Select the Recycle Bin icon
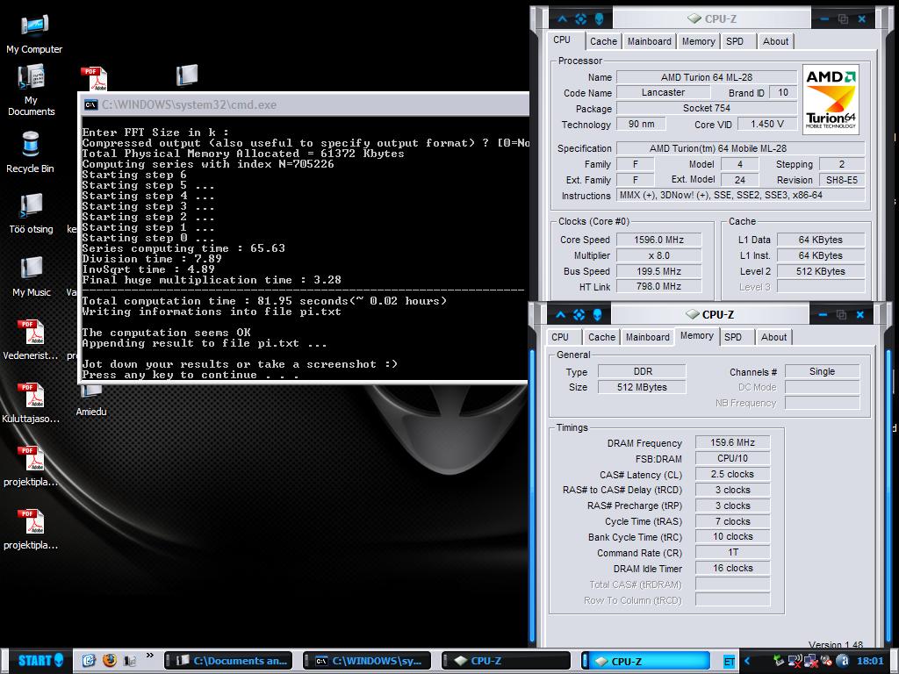899x674 pixels. (x=31, y=152)
